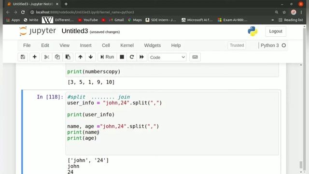309x174 pixels.
Task: Copy selected cells icon
Action: pyautogui.click(x=57, y=57)
